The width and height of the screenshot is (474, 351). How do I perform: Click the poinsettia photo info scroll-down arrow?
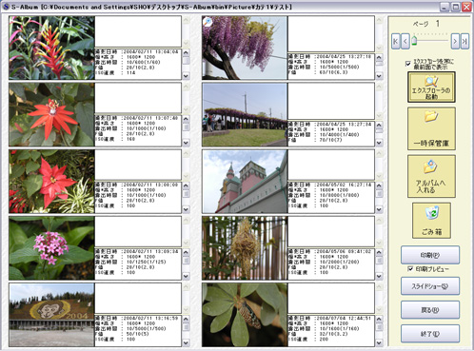coord(186,209)
